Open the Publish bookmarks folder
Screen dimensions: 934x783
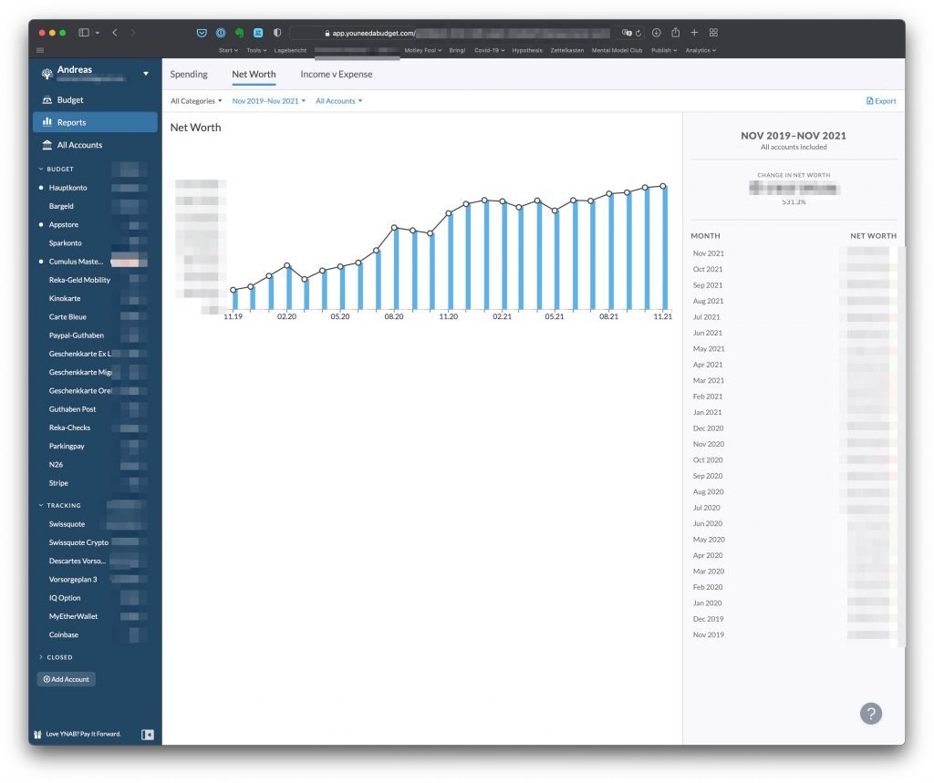pyautogui.click(x=664, y=51)
